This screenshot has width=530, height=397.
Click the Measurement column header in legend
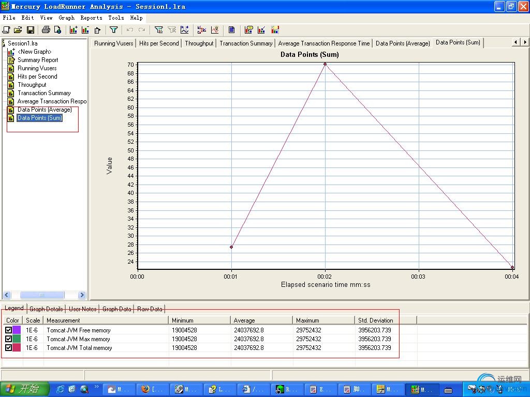click(x=106, y=320)
